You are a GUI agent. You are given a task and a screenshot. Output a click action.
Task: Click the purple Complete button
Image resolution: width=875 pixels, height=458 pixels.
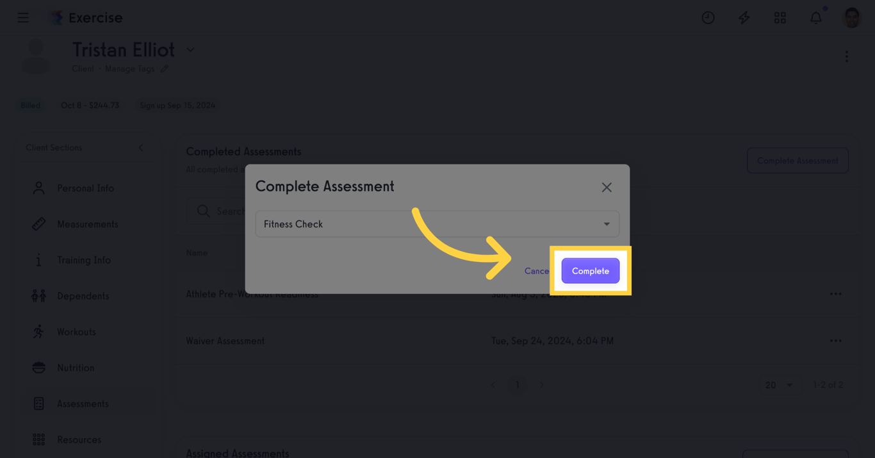pyautogui.click(x=590, y=271)
